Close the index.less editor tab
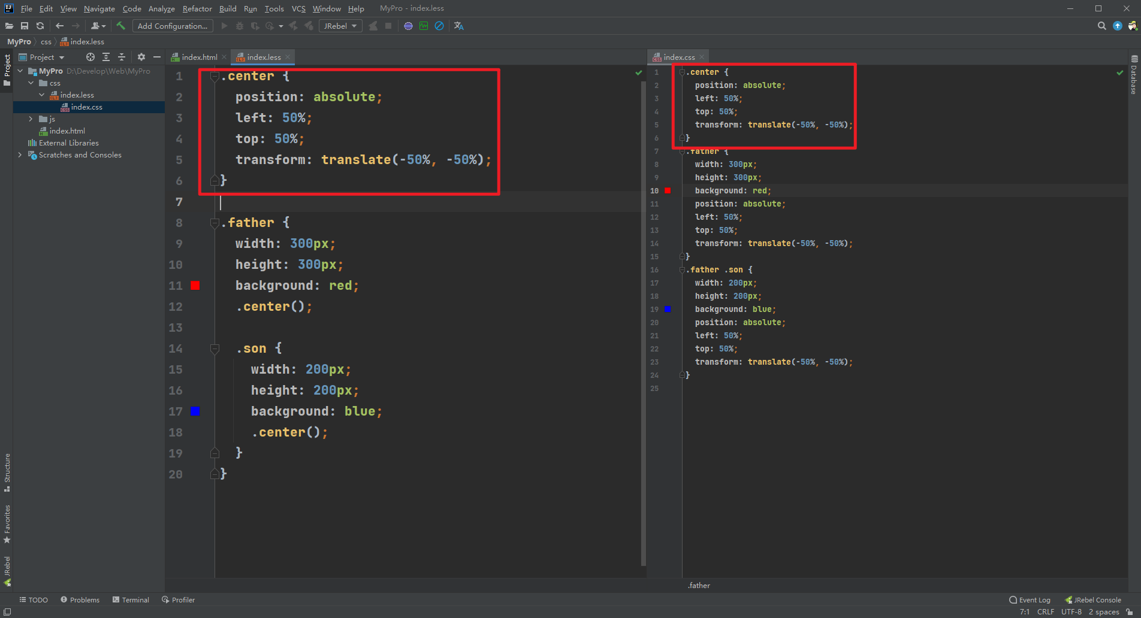The image size is (1141, 618). point(288,57)
